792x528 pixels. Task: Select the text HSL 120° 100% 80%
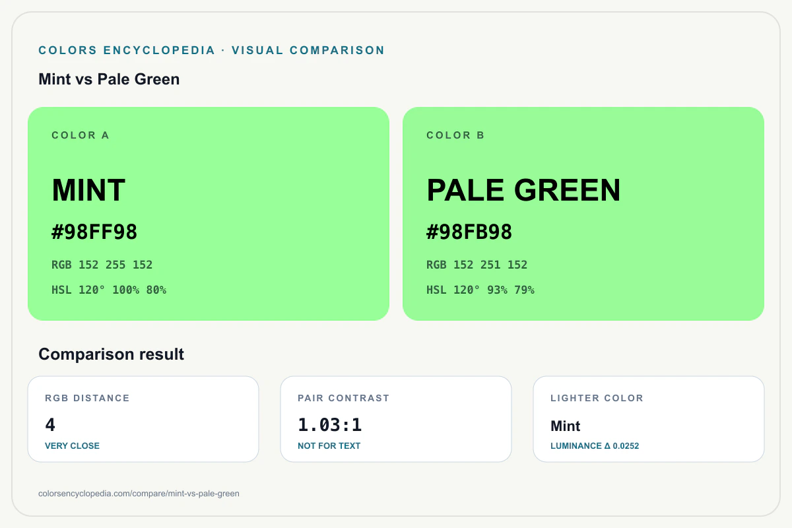point(109,290)
